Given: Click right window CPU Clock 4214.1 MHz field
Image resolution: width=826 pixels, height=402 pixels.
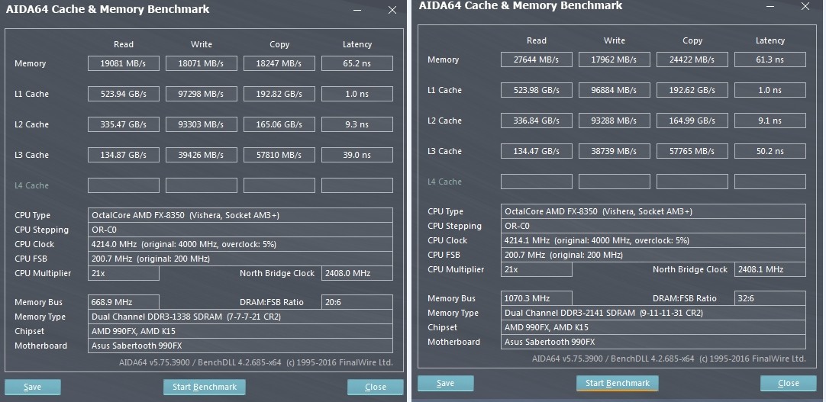Looking at the screenshot, I should 653,240.
